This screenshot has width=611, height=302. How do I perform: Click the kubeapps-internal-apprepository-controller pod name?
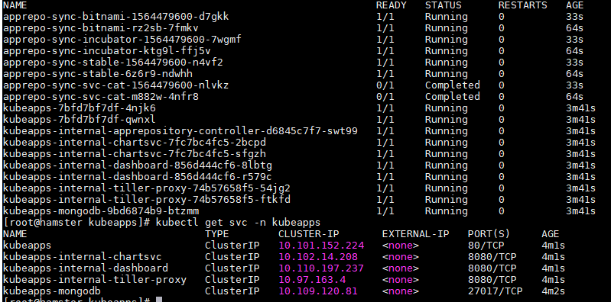pos(180,131)
